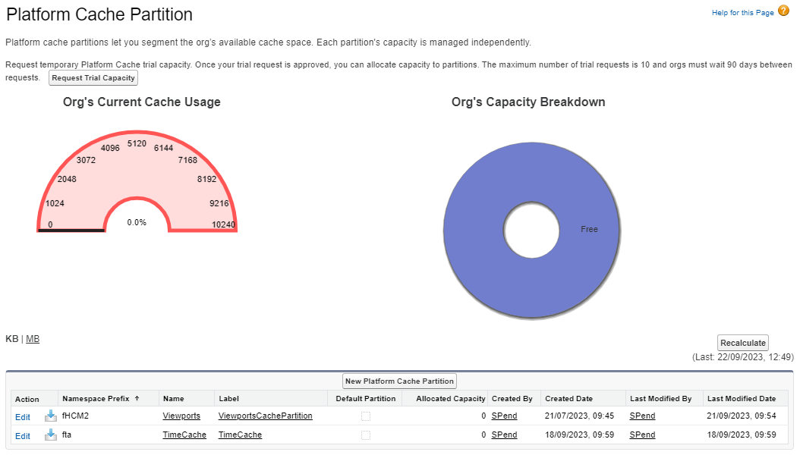Screen dimensions: 800x455
Task: Toggle Default Partition checkbox for Viewports
Action: 366,416
